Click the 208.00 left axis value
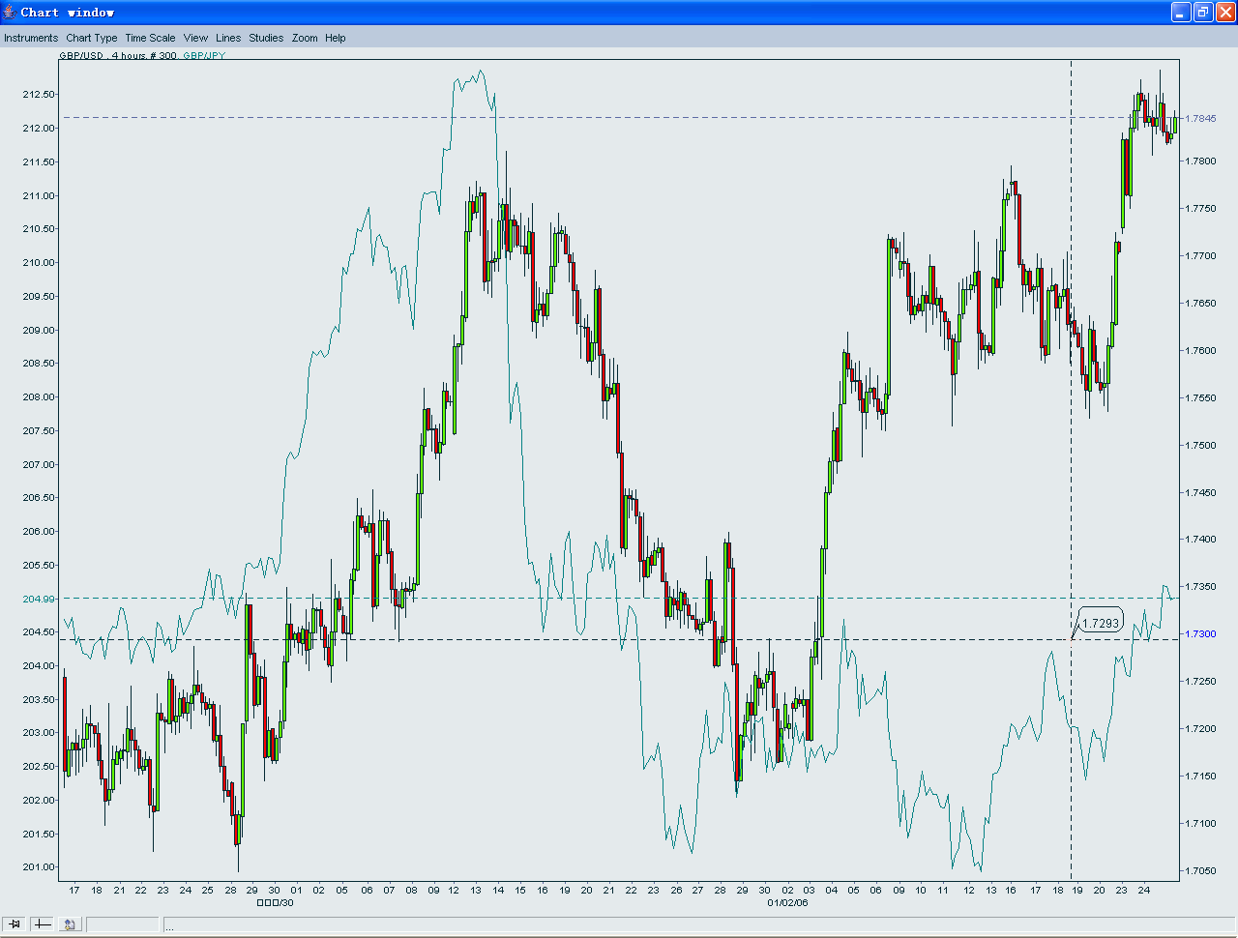This screenshot has height=938, width=1238. 39,397
